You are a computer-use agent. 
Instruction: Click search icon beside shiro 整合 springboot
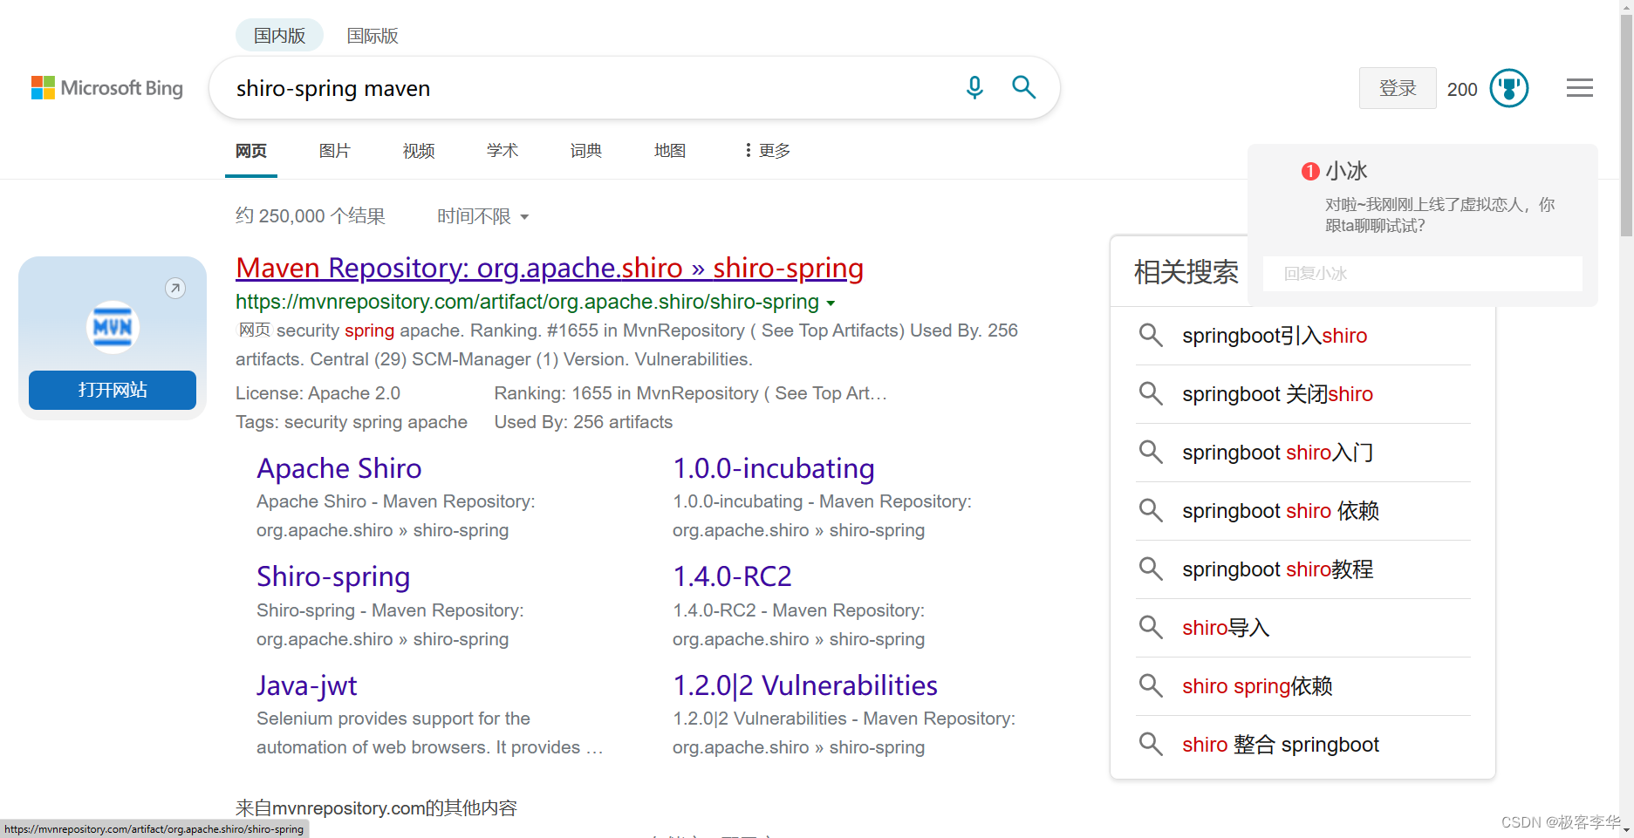(1151, 744)
